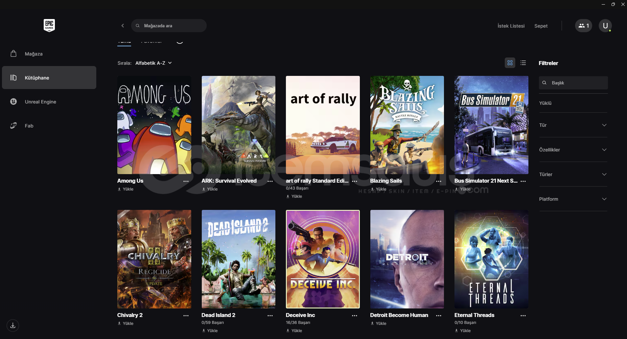Click the Filtreler heading

[x=548, y=63]
